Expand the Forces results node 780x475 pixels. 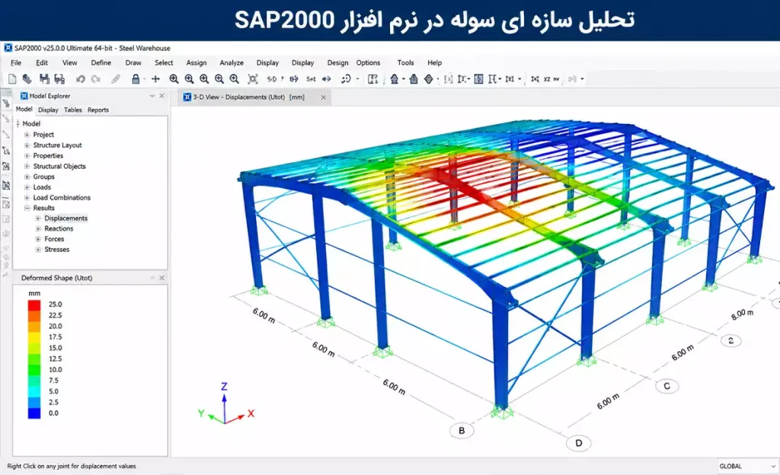[x=38, y=239]
